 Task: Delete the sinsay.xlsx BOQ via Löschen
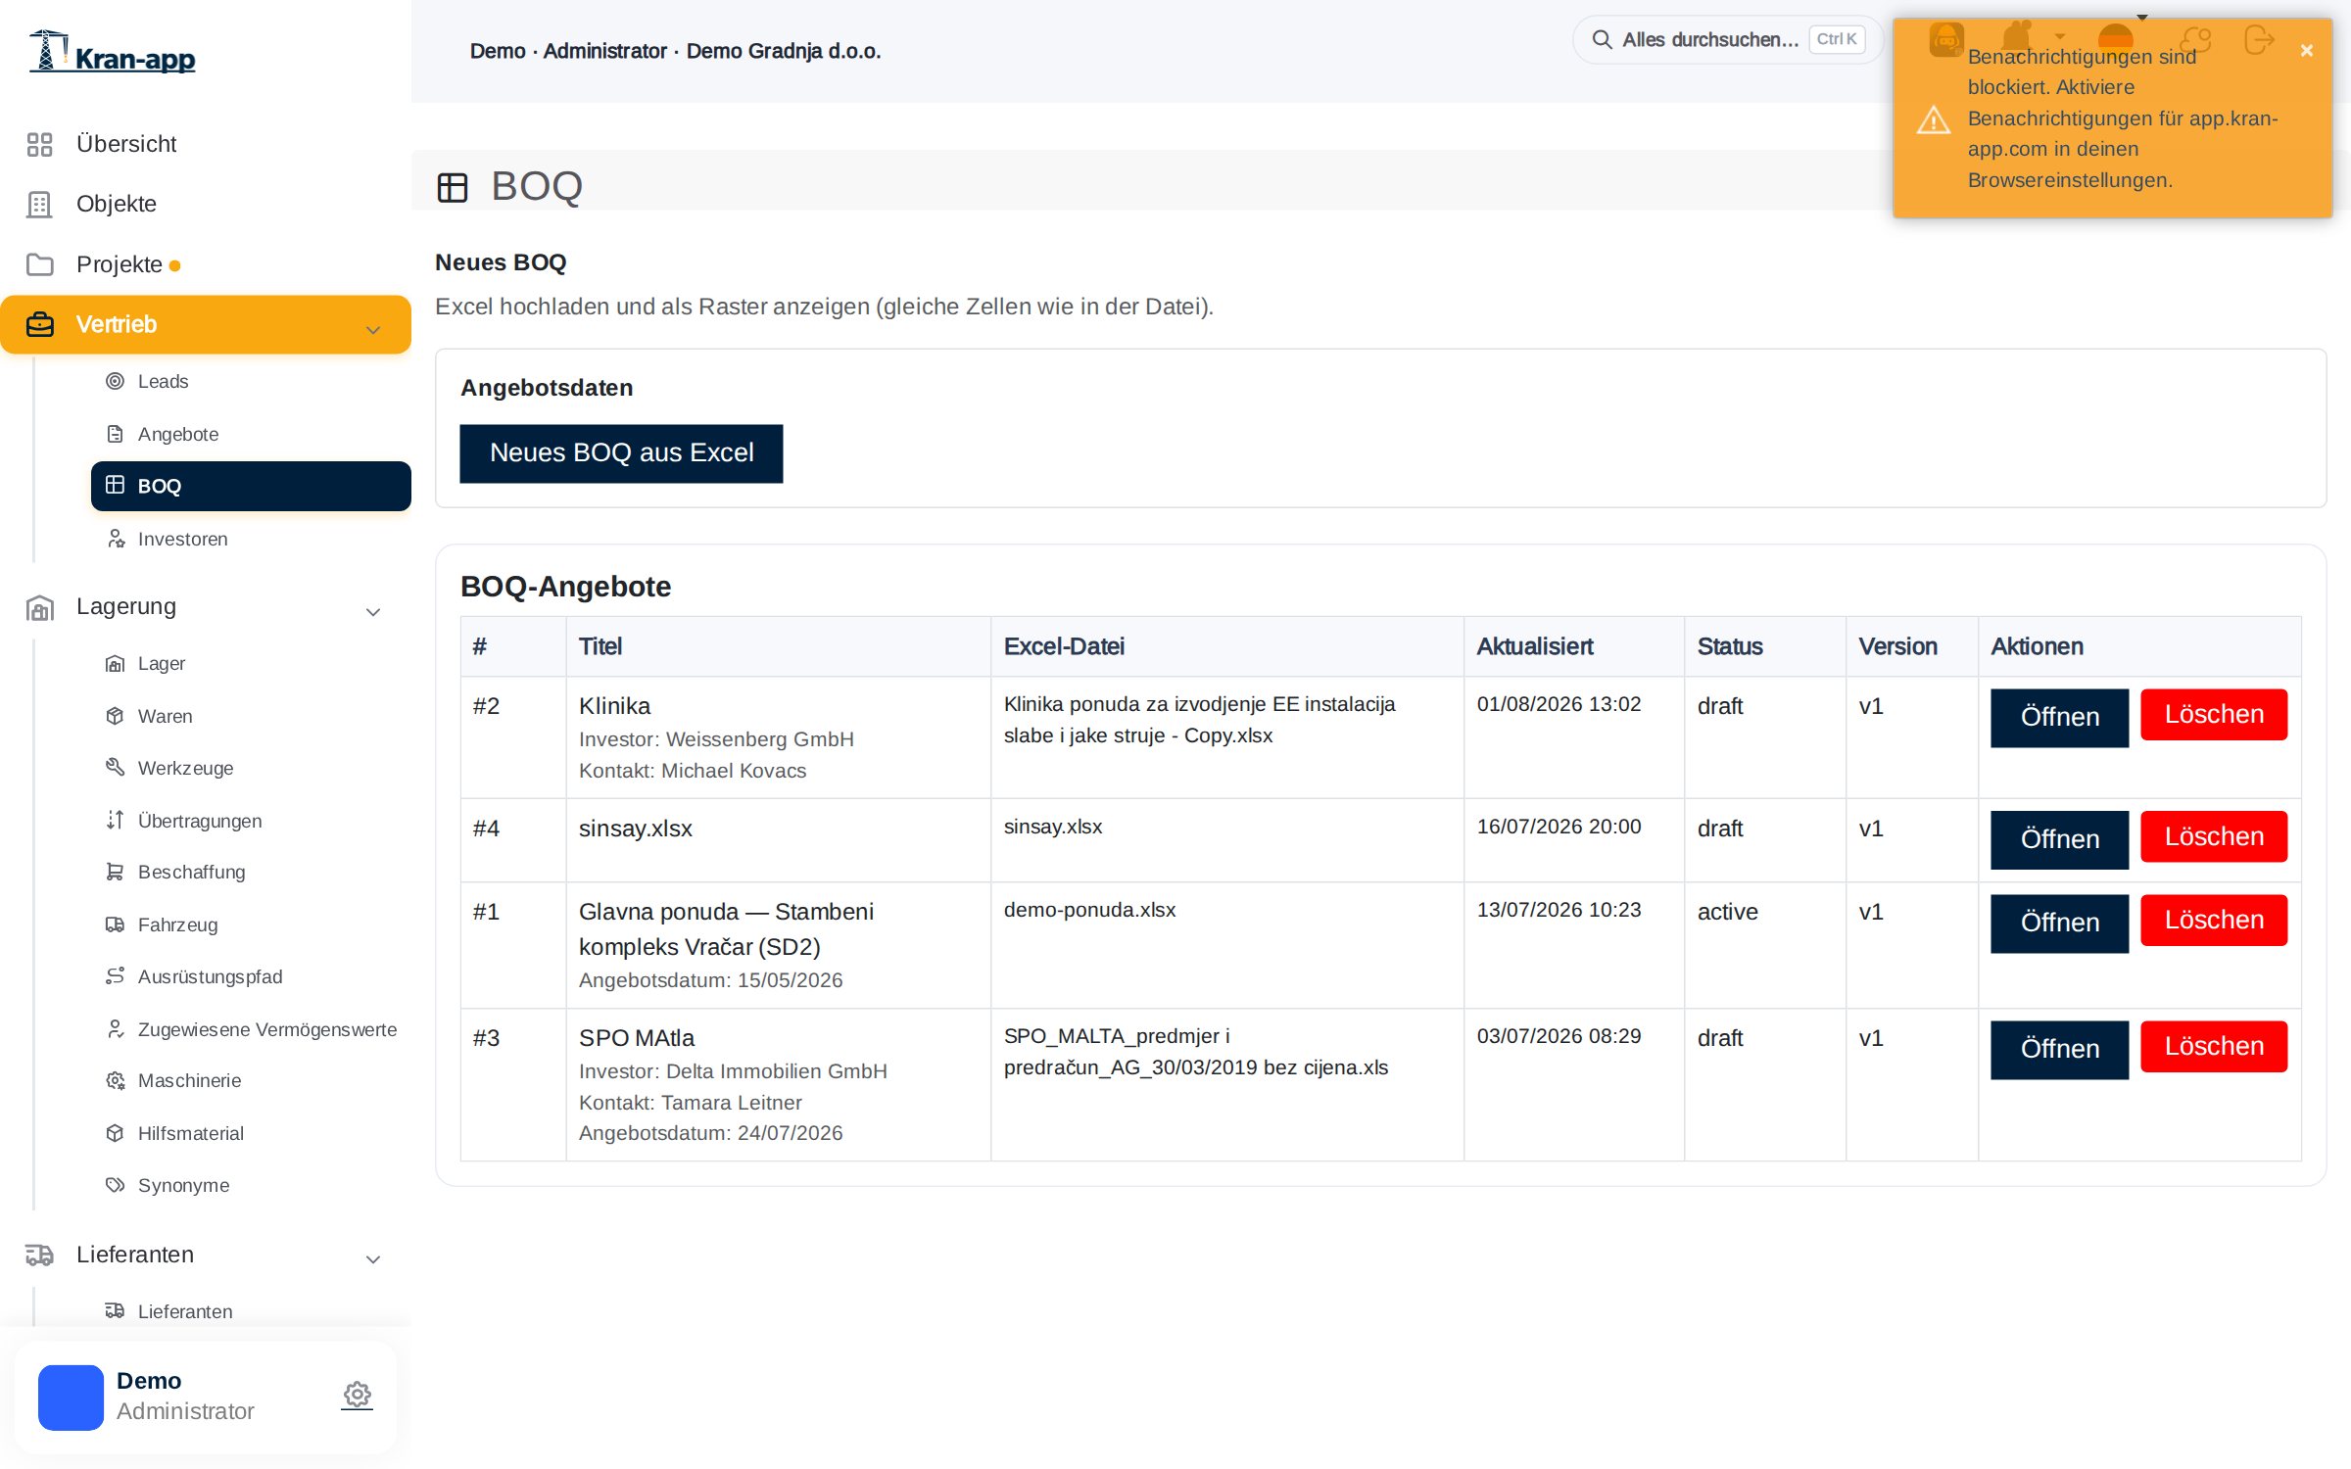[2214, 836]
